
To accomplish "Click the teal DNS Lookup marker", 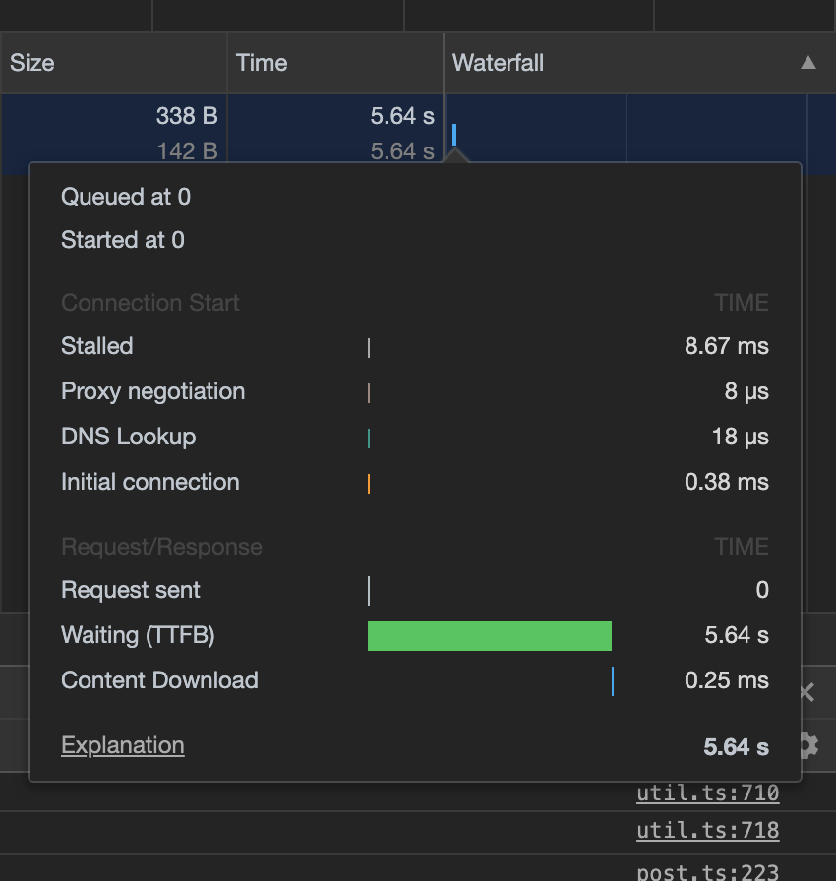I will tap(369, 438).
